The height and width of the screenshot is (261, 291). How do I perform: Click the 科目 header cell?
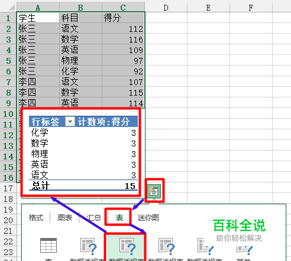coord(80,18)
